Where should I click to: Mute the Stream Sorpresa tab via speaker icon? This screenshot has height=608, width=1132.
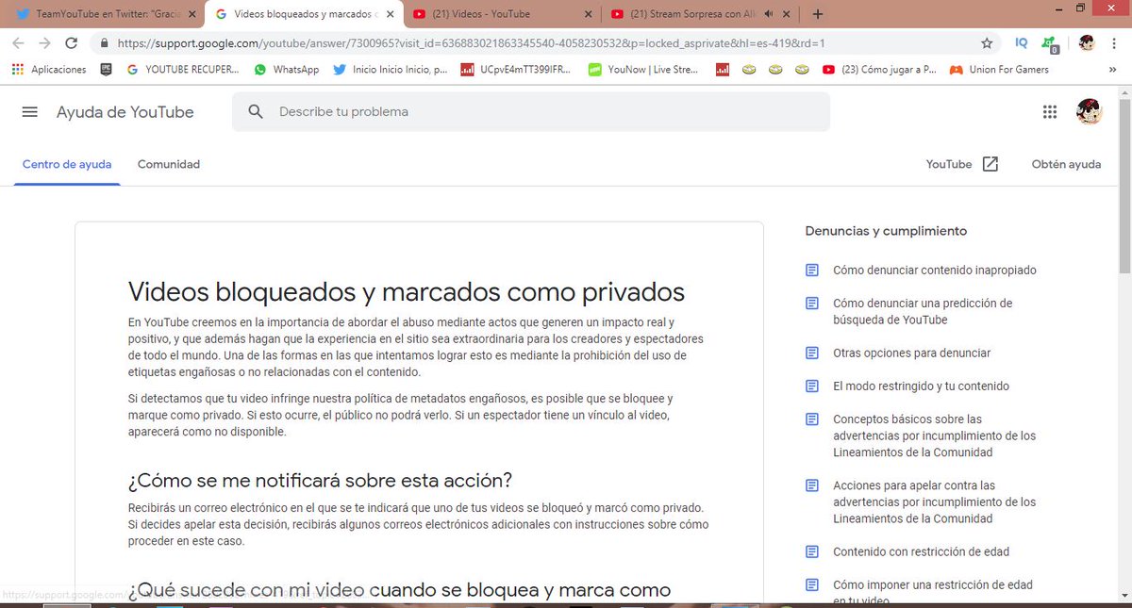click(x=769, y=14)
